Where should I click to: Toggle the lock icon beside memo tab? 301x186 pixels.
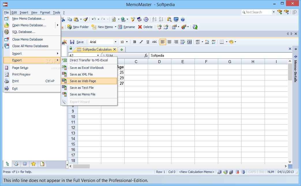[x=71, y=48]
